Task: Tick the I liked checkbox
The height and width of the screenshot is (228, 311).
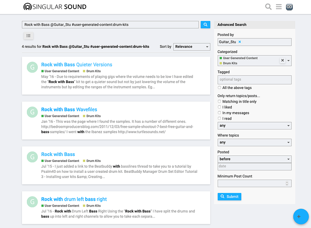Action: coord(219,107)
